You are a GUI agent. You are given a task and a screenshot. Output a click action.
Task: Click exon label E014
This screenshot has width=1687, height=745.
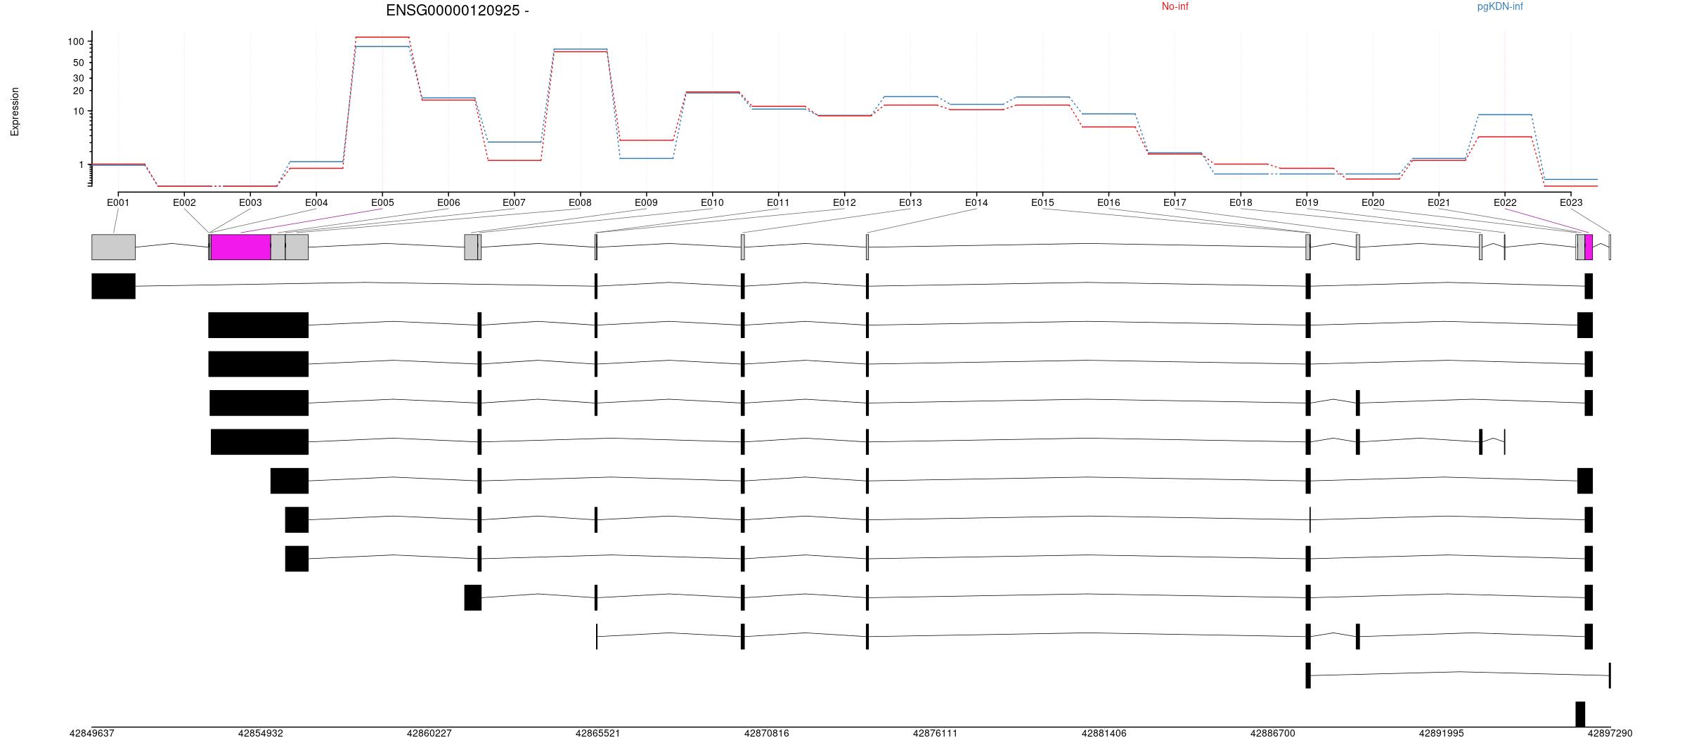pos(976,202)
